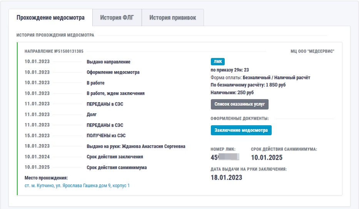
Task: Click the МЦ ООО "МЕДСЕРВИС" label
Action: tap(312, 51)
